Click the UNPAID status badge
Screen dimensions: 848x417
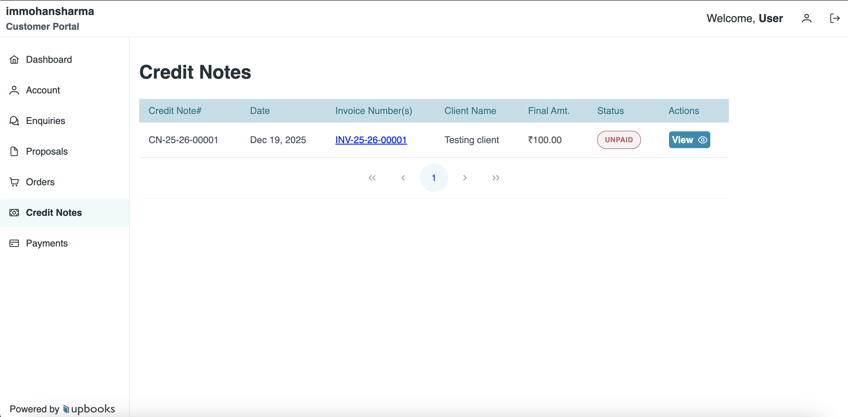pos(619,140)
